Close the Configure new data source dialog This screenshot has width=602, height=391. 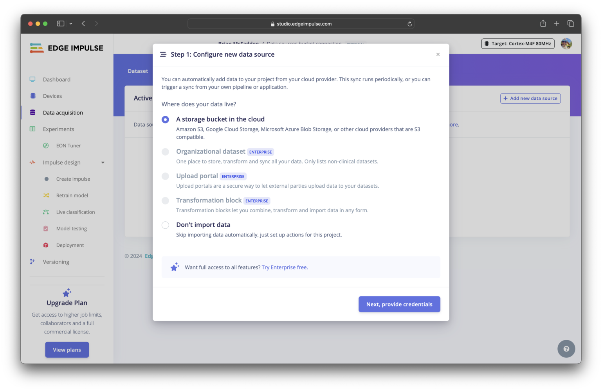tap(438, 54)
